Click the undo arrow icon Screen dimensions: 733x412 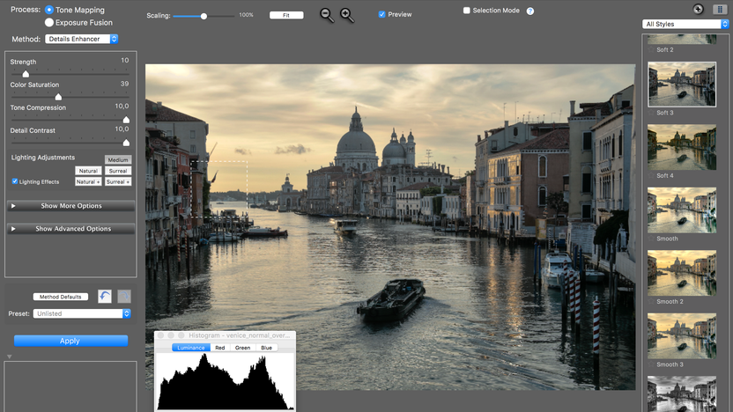point(105,296)
